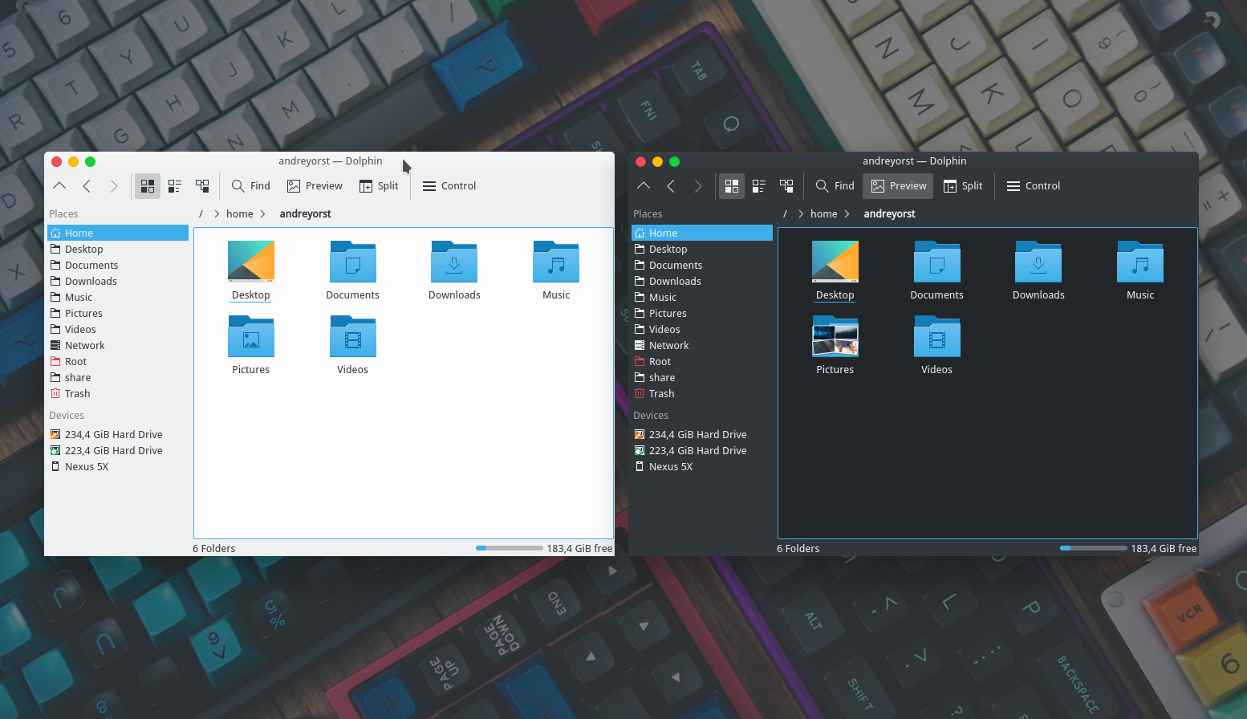Screen dimensions: 1247x719
Task: Open Music folder icon in dark window
Action: 1140,262
